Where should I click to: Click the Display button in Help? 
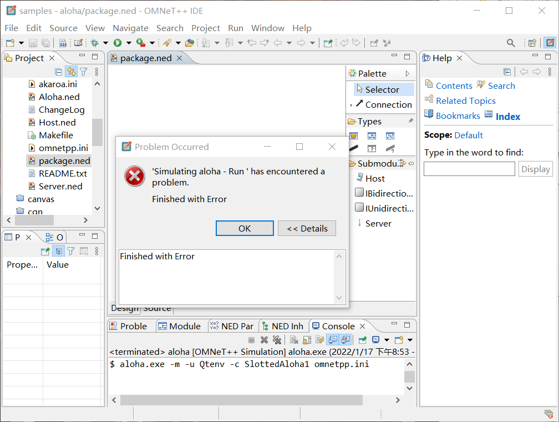pyautogui.click(x=536, y=169)
